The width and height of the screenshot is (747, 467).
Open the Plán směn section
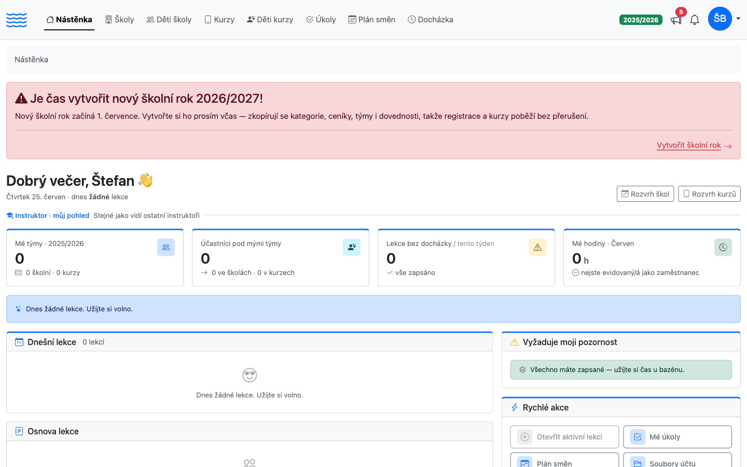372,20
